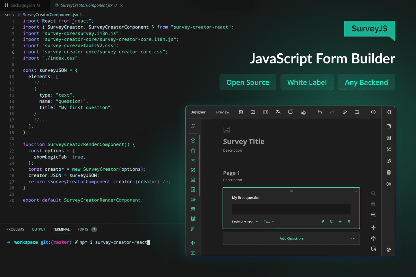The image size is (416, 277).
Task: Duplicate the question using copy icon
Action: (x=322, y=222)
